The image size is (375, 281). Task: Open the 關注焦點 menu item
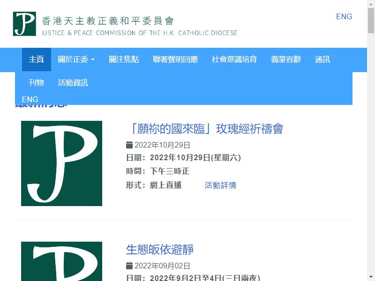coord(124,59)
